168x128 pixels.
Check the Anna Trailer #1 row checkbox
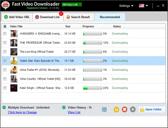(x=5, y=70)
